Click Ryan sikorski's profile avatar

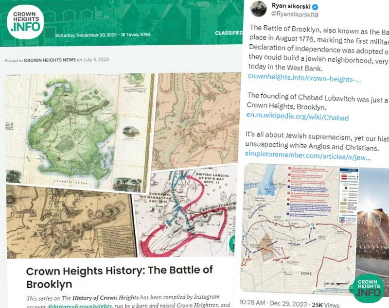[x=259, y=9]
